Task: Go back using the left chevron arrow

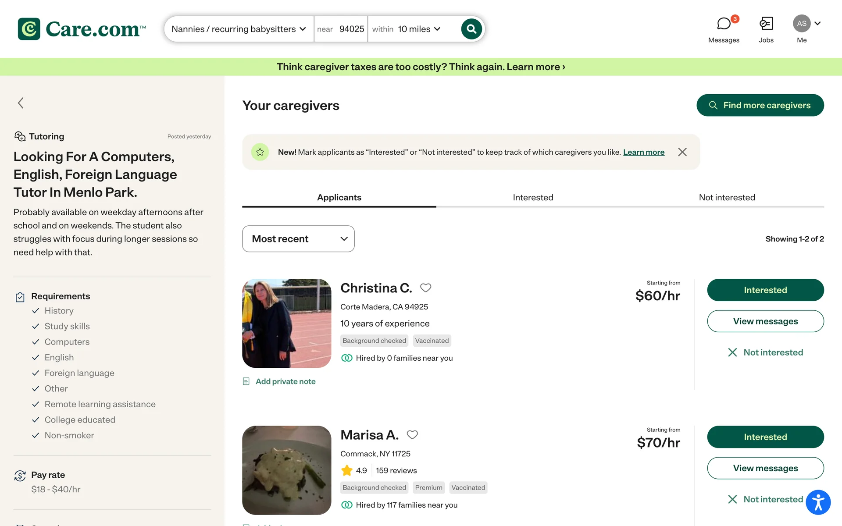Action: [x=21, y=103]
